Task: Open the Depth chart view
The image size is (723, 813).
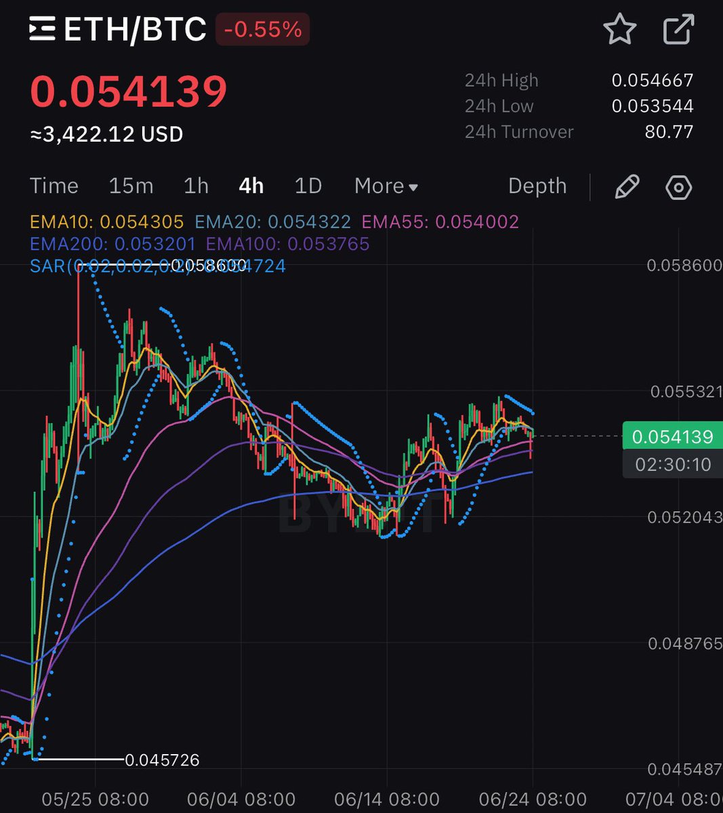Action: pos(537,186)
